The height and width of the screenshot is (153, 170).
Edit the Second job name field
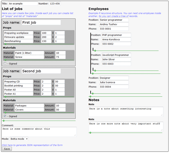(x=41, y=71)
